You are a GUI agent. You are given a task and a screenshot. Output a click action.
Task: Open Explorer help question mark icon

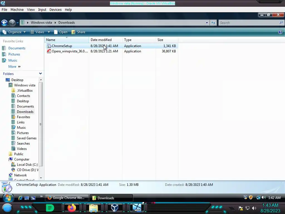point(280,32)
